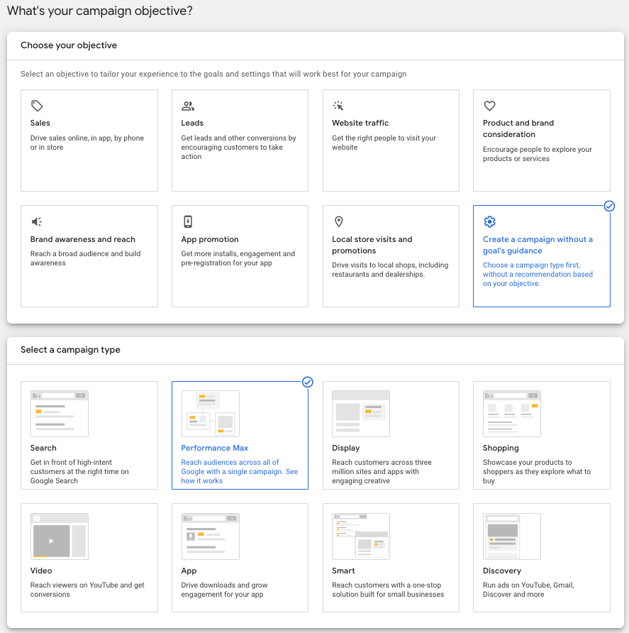This screenshot has width=629, height=633.
Task: Click 'Showcase your products to shoppers' text
Action: pyautogui.click(x=537, y=471)
